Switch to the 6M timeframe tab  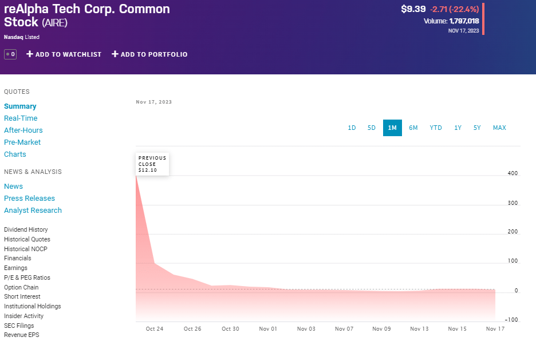click(x=413, y=128)
